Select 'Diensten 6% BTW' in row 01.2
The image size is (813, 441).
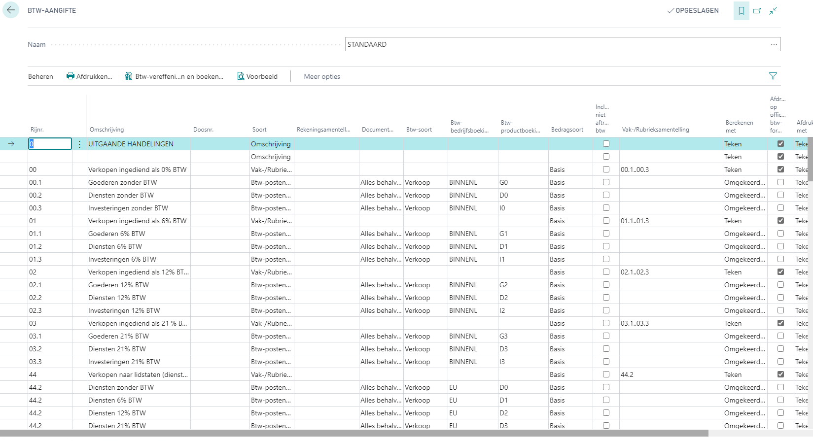(x=139, y=246)
